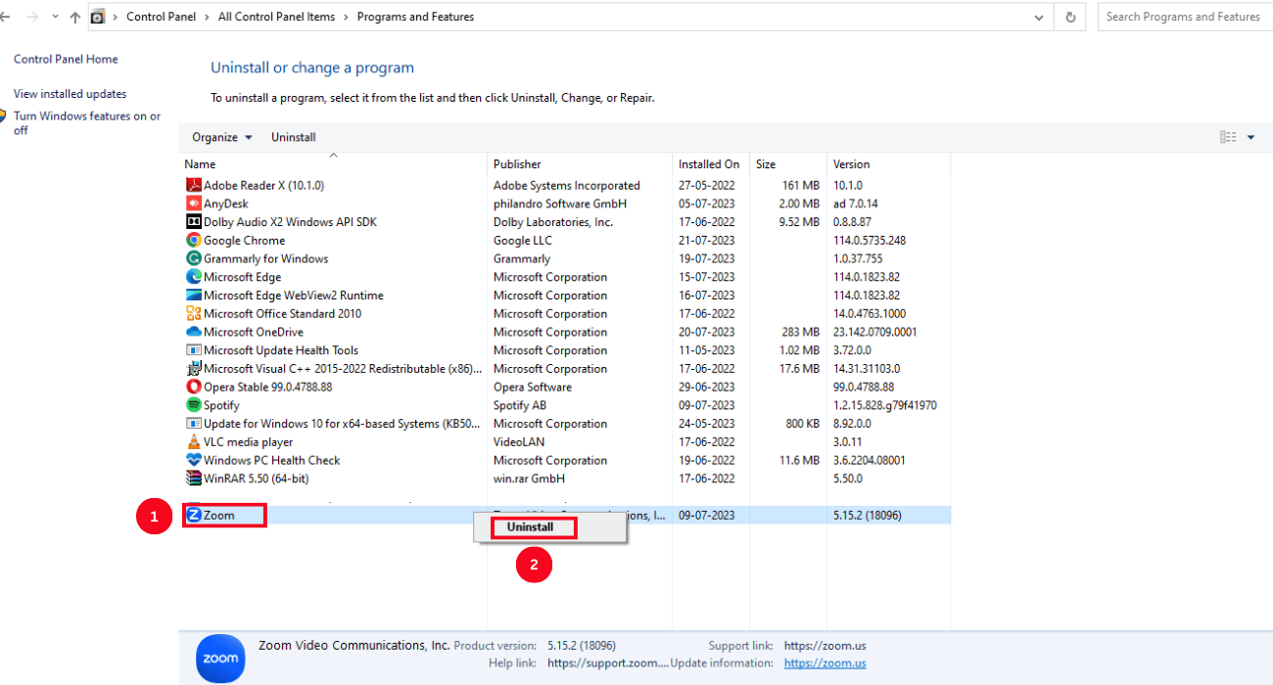Go to Control Panel breadcrumb
The image size is (1273, 685).
(162, 17)
